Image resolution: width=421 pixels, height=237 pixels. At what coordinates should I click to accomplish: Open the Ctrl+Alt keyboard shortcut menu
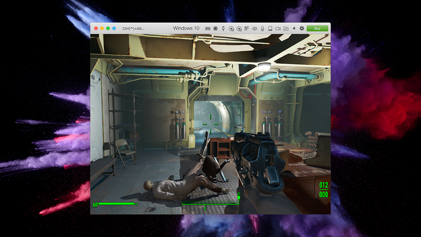pos(133,28)
